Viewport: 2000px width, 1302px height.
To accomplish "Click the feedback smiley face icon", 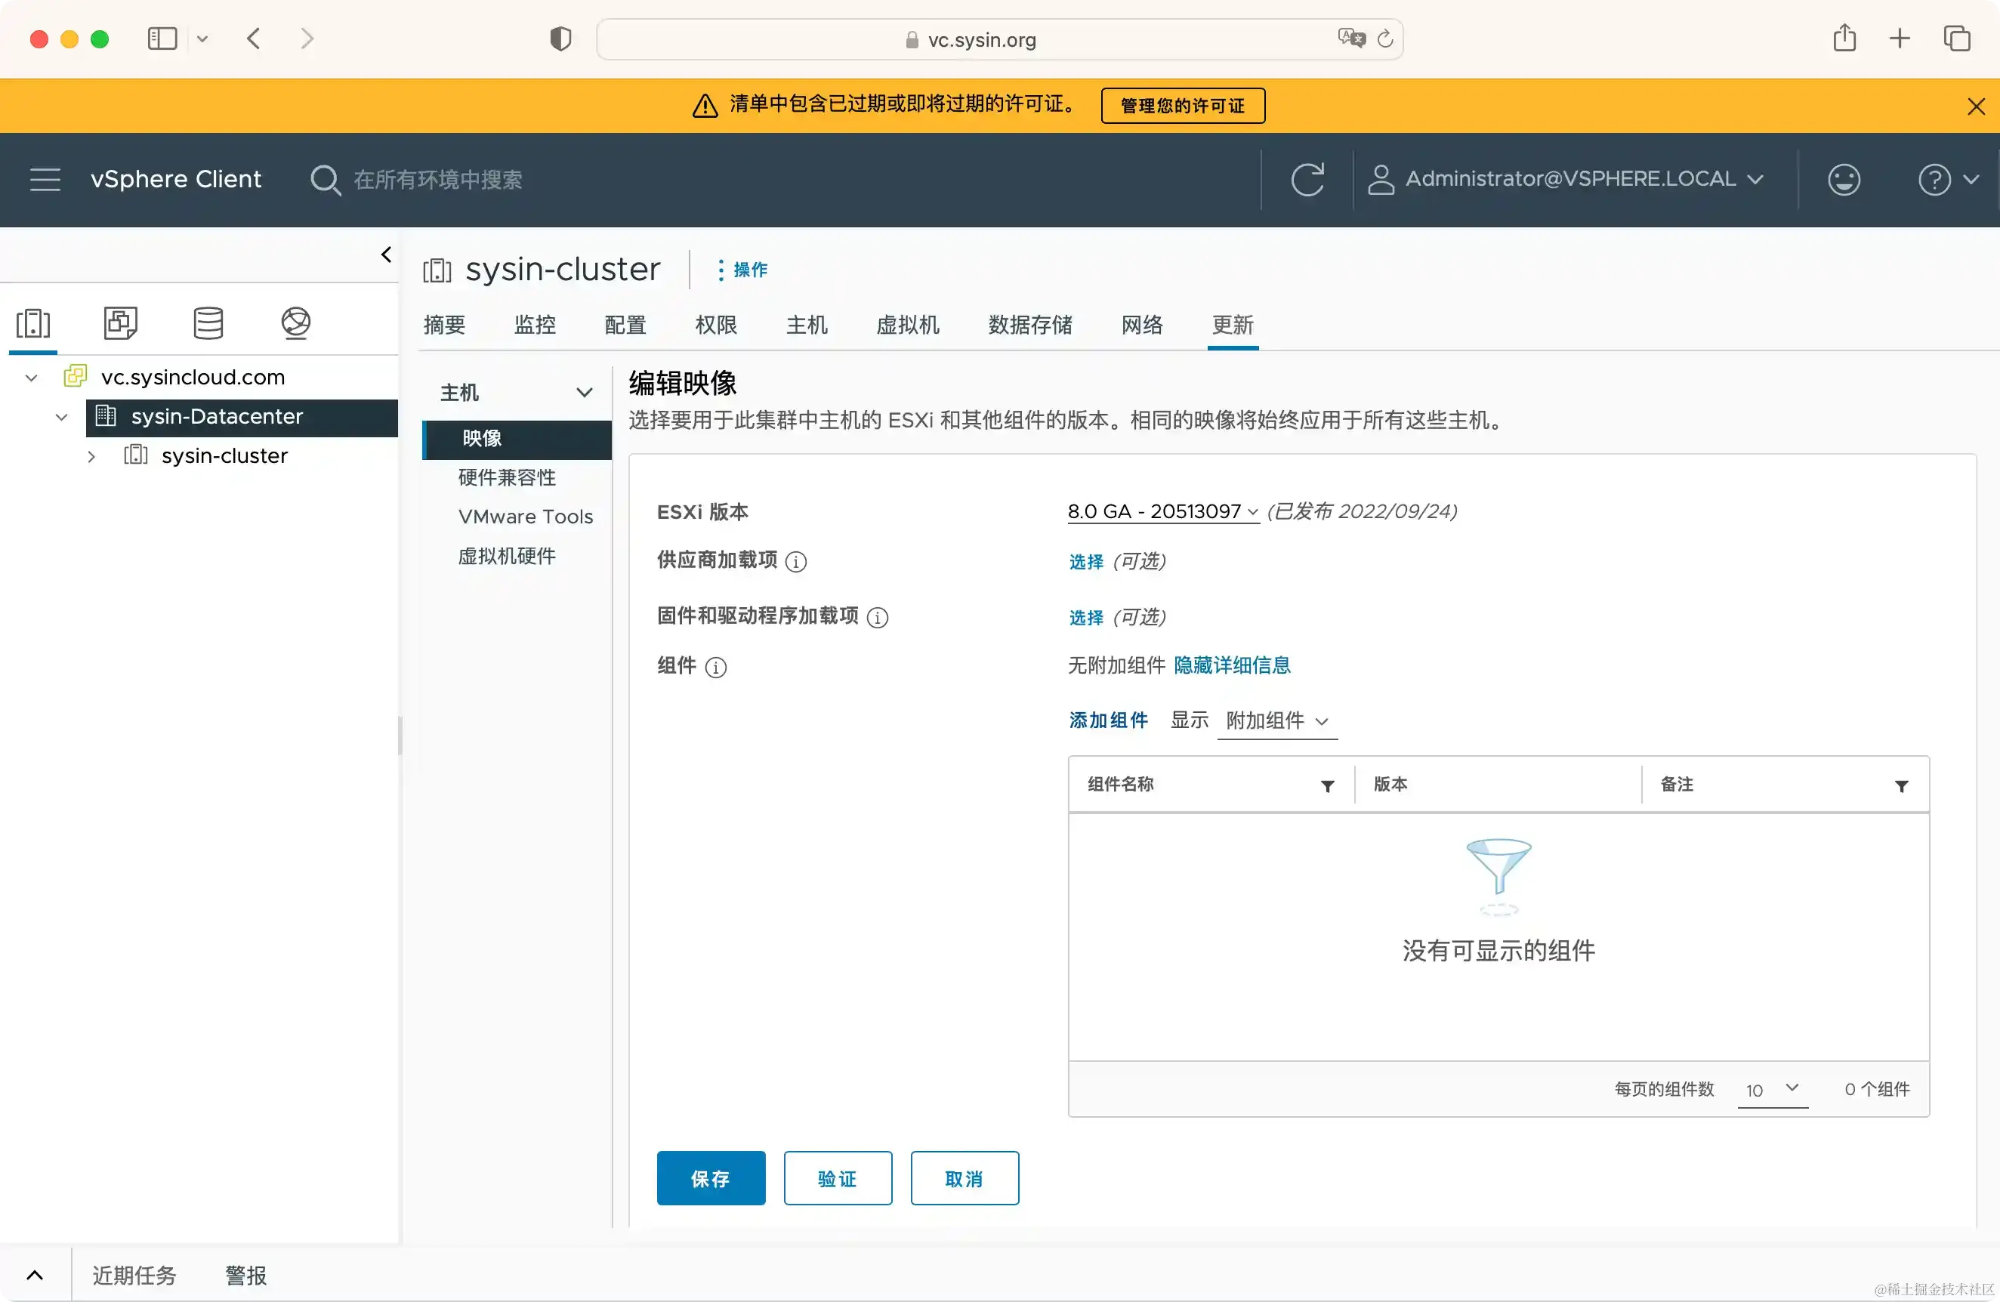I will coord(1844,180).
